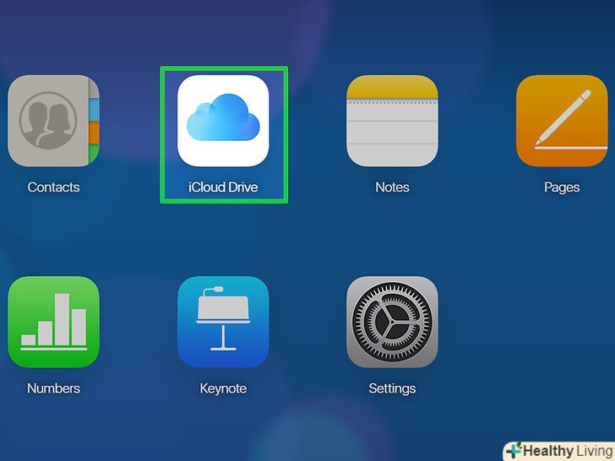
Task: Click the Numbers label text
Action: pos(54,388)
